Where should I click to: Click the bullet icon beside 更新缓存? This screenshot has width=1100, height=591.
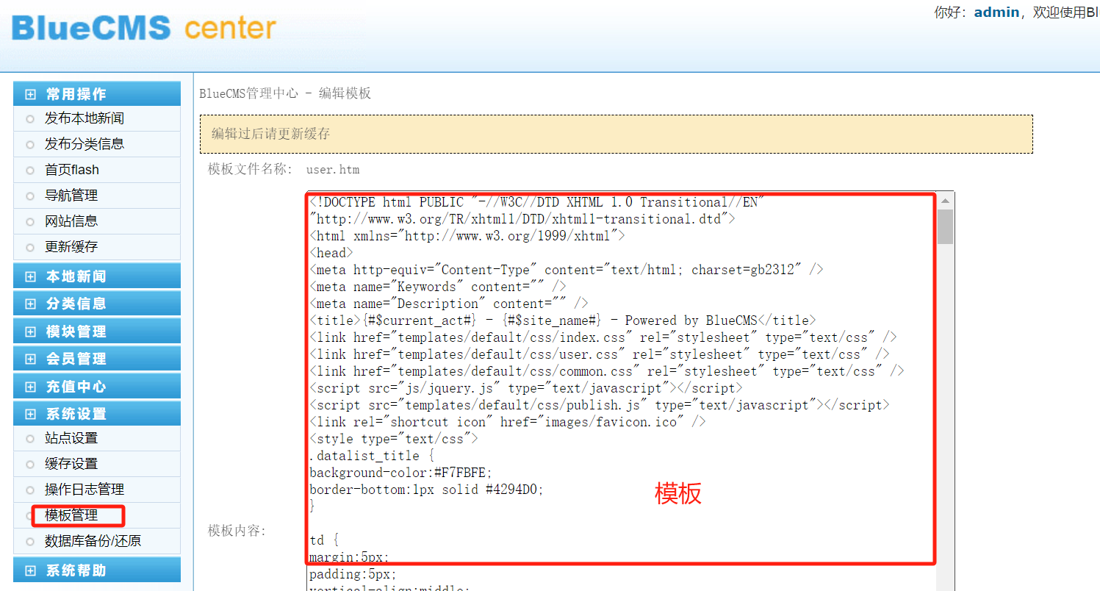[x=30, y=248]
